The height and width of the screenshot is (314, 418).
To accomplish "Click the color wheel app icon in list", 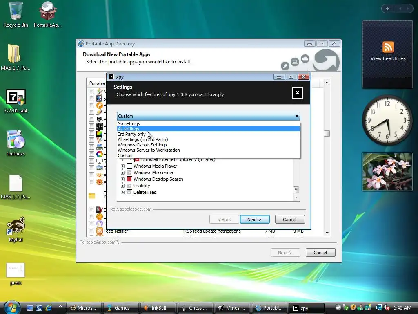I will 100,154.
